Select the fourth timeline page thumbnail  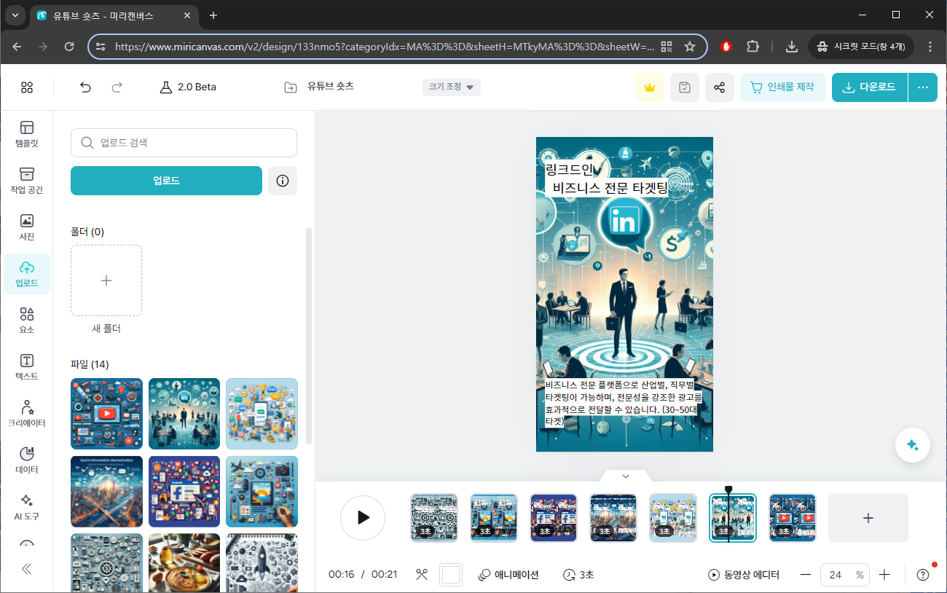click(613, 518)
